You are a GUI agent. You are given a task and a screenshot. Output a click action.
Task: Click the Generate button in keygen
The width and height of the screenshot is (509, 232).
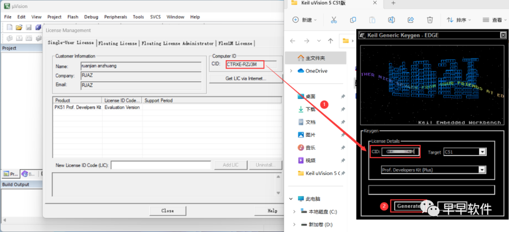click(x=408, y=206)
